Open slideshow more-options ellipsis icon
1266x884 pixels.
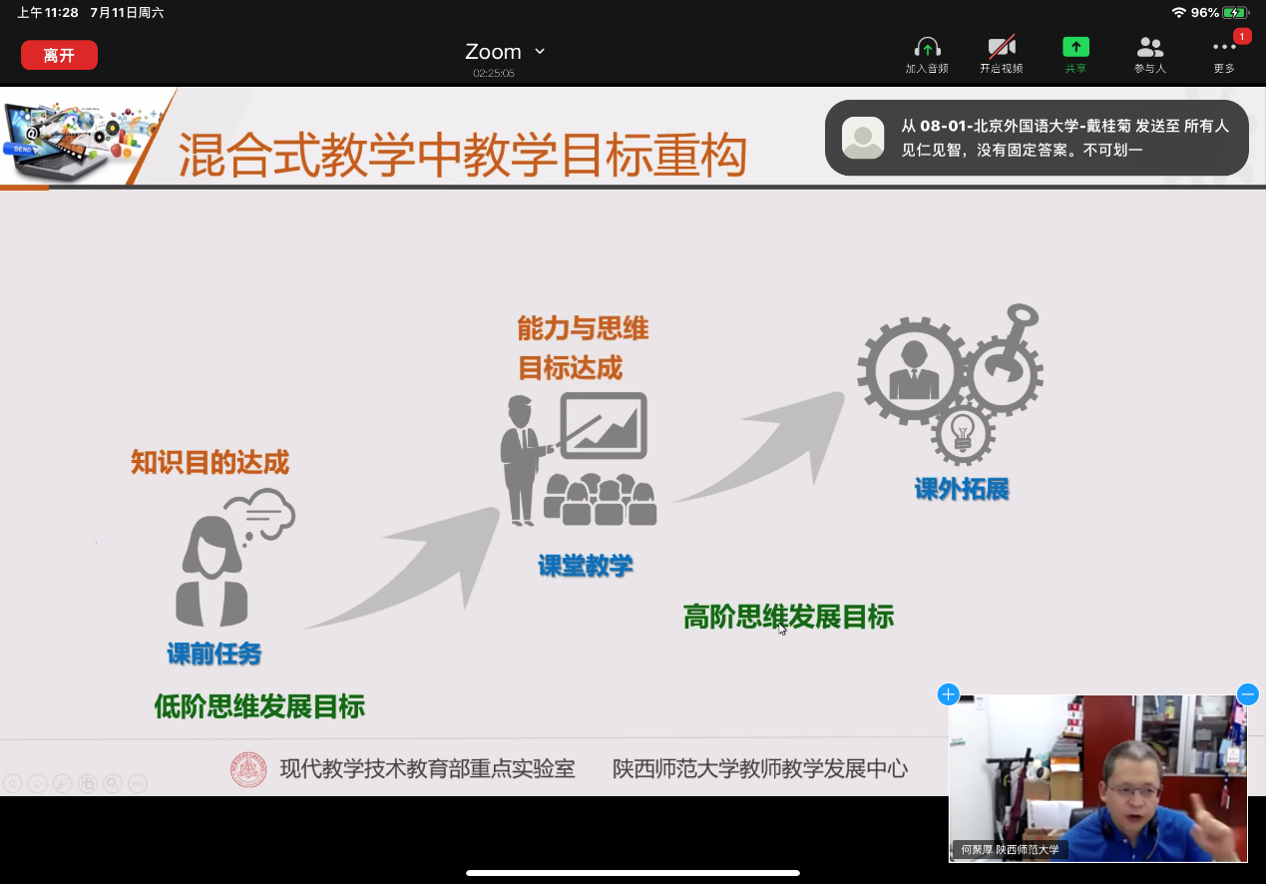click(138, 783)
